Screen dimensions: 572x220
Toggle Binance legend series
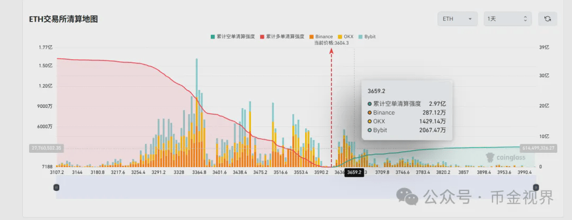[320, 37]
